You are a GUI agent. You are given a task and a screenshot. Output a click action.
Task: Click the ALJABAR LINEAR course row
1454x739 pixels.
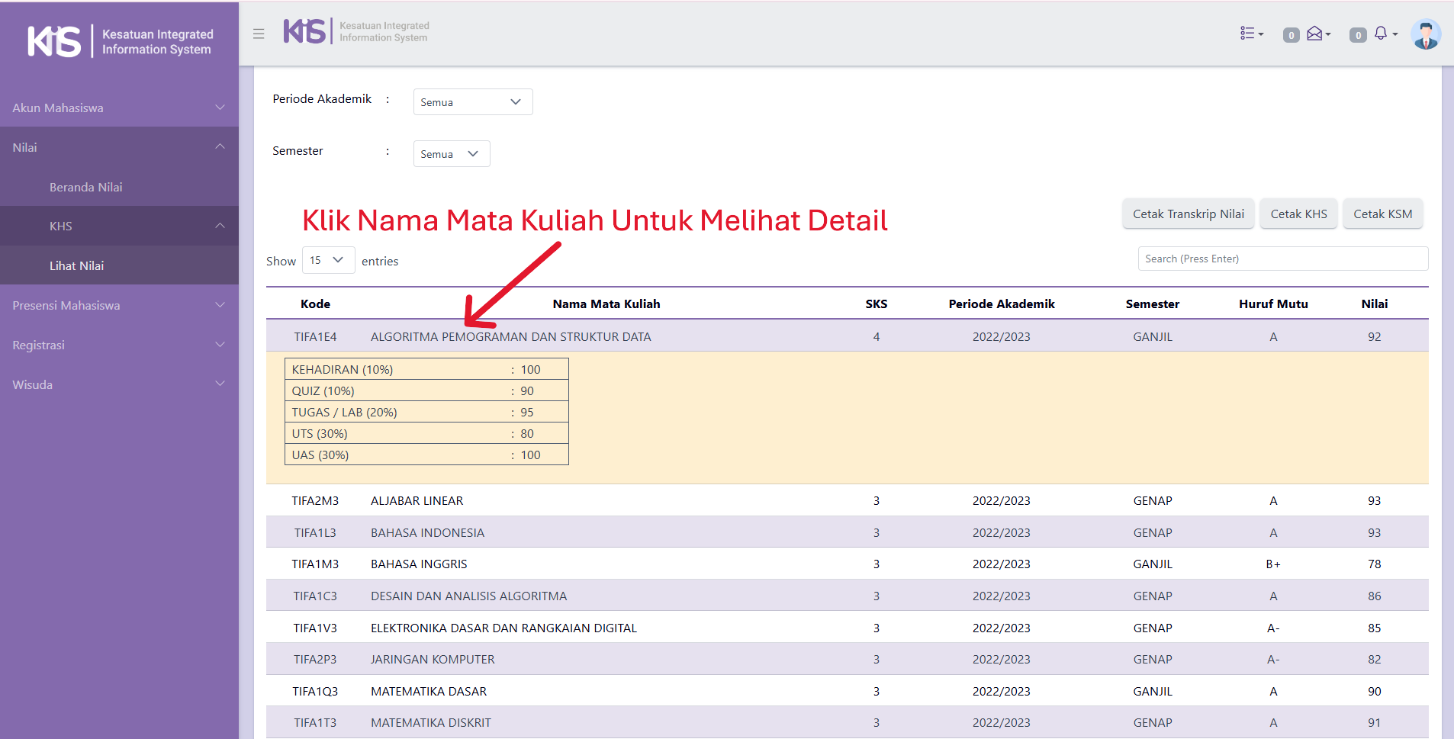[417, 500]
